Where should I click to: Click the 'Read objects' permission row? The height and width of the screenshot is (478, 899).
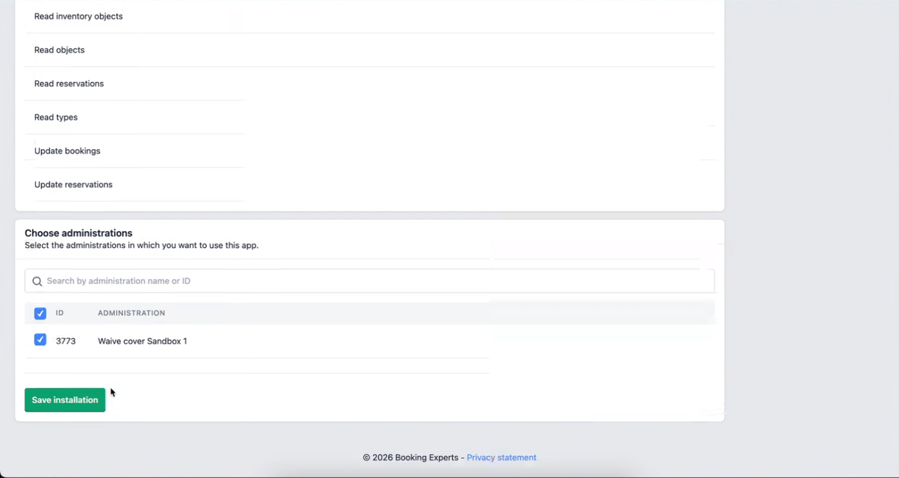369,50
